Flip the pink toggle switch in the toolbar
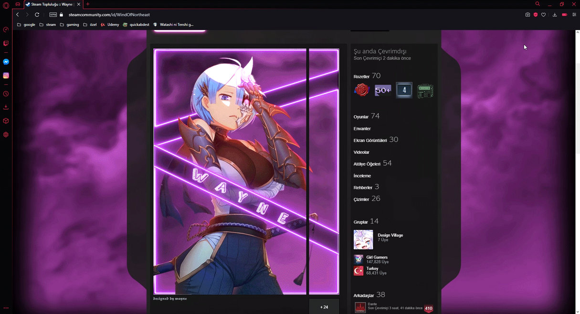 tap(564, 15)
